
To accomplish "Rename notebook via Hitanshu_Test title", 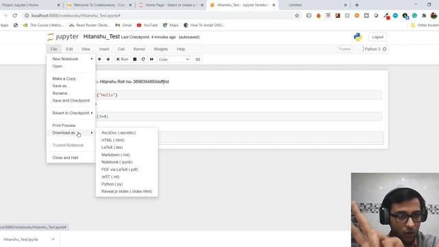I will [x=102, y=36].
